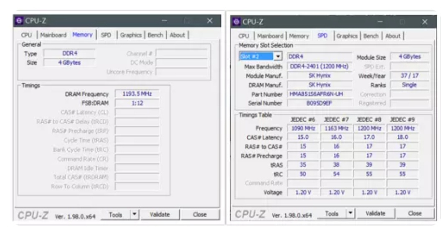Viewport: 447px width, 239px height.
Task: Click JEDEC #7 CAS# Latency 16.0
Action: [x=336, y=137]
